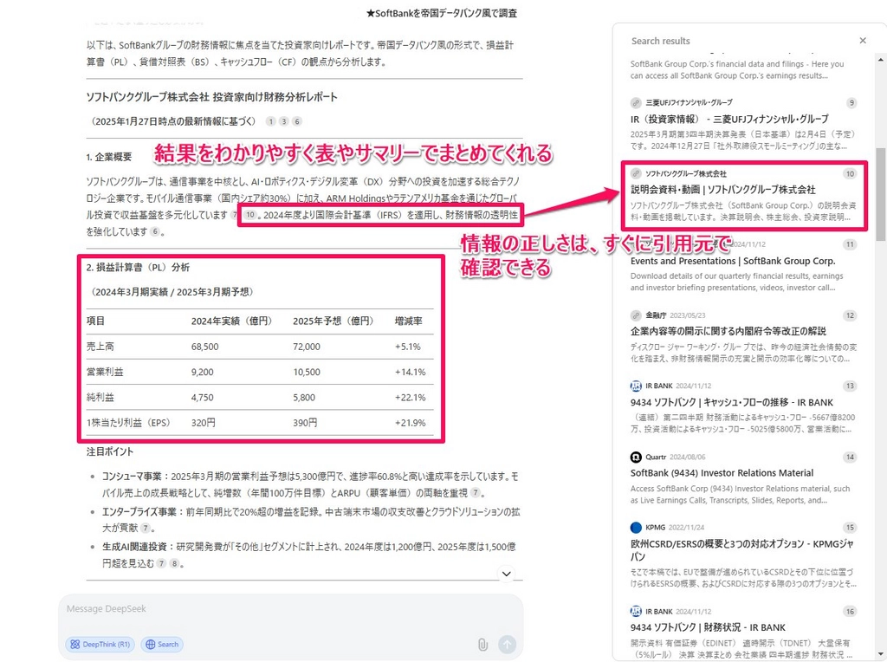The image size is (887, 662).
Task: Click the 項目 table column header
Action: point(95,321)
